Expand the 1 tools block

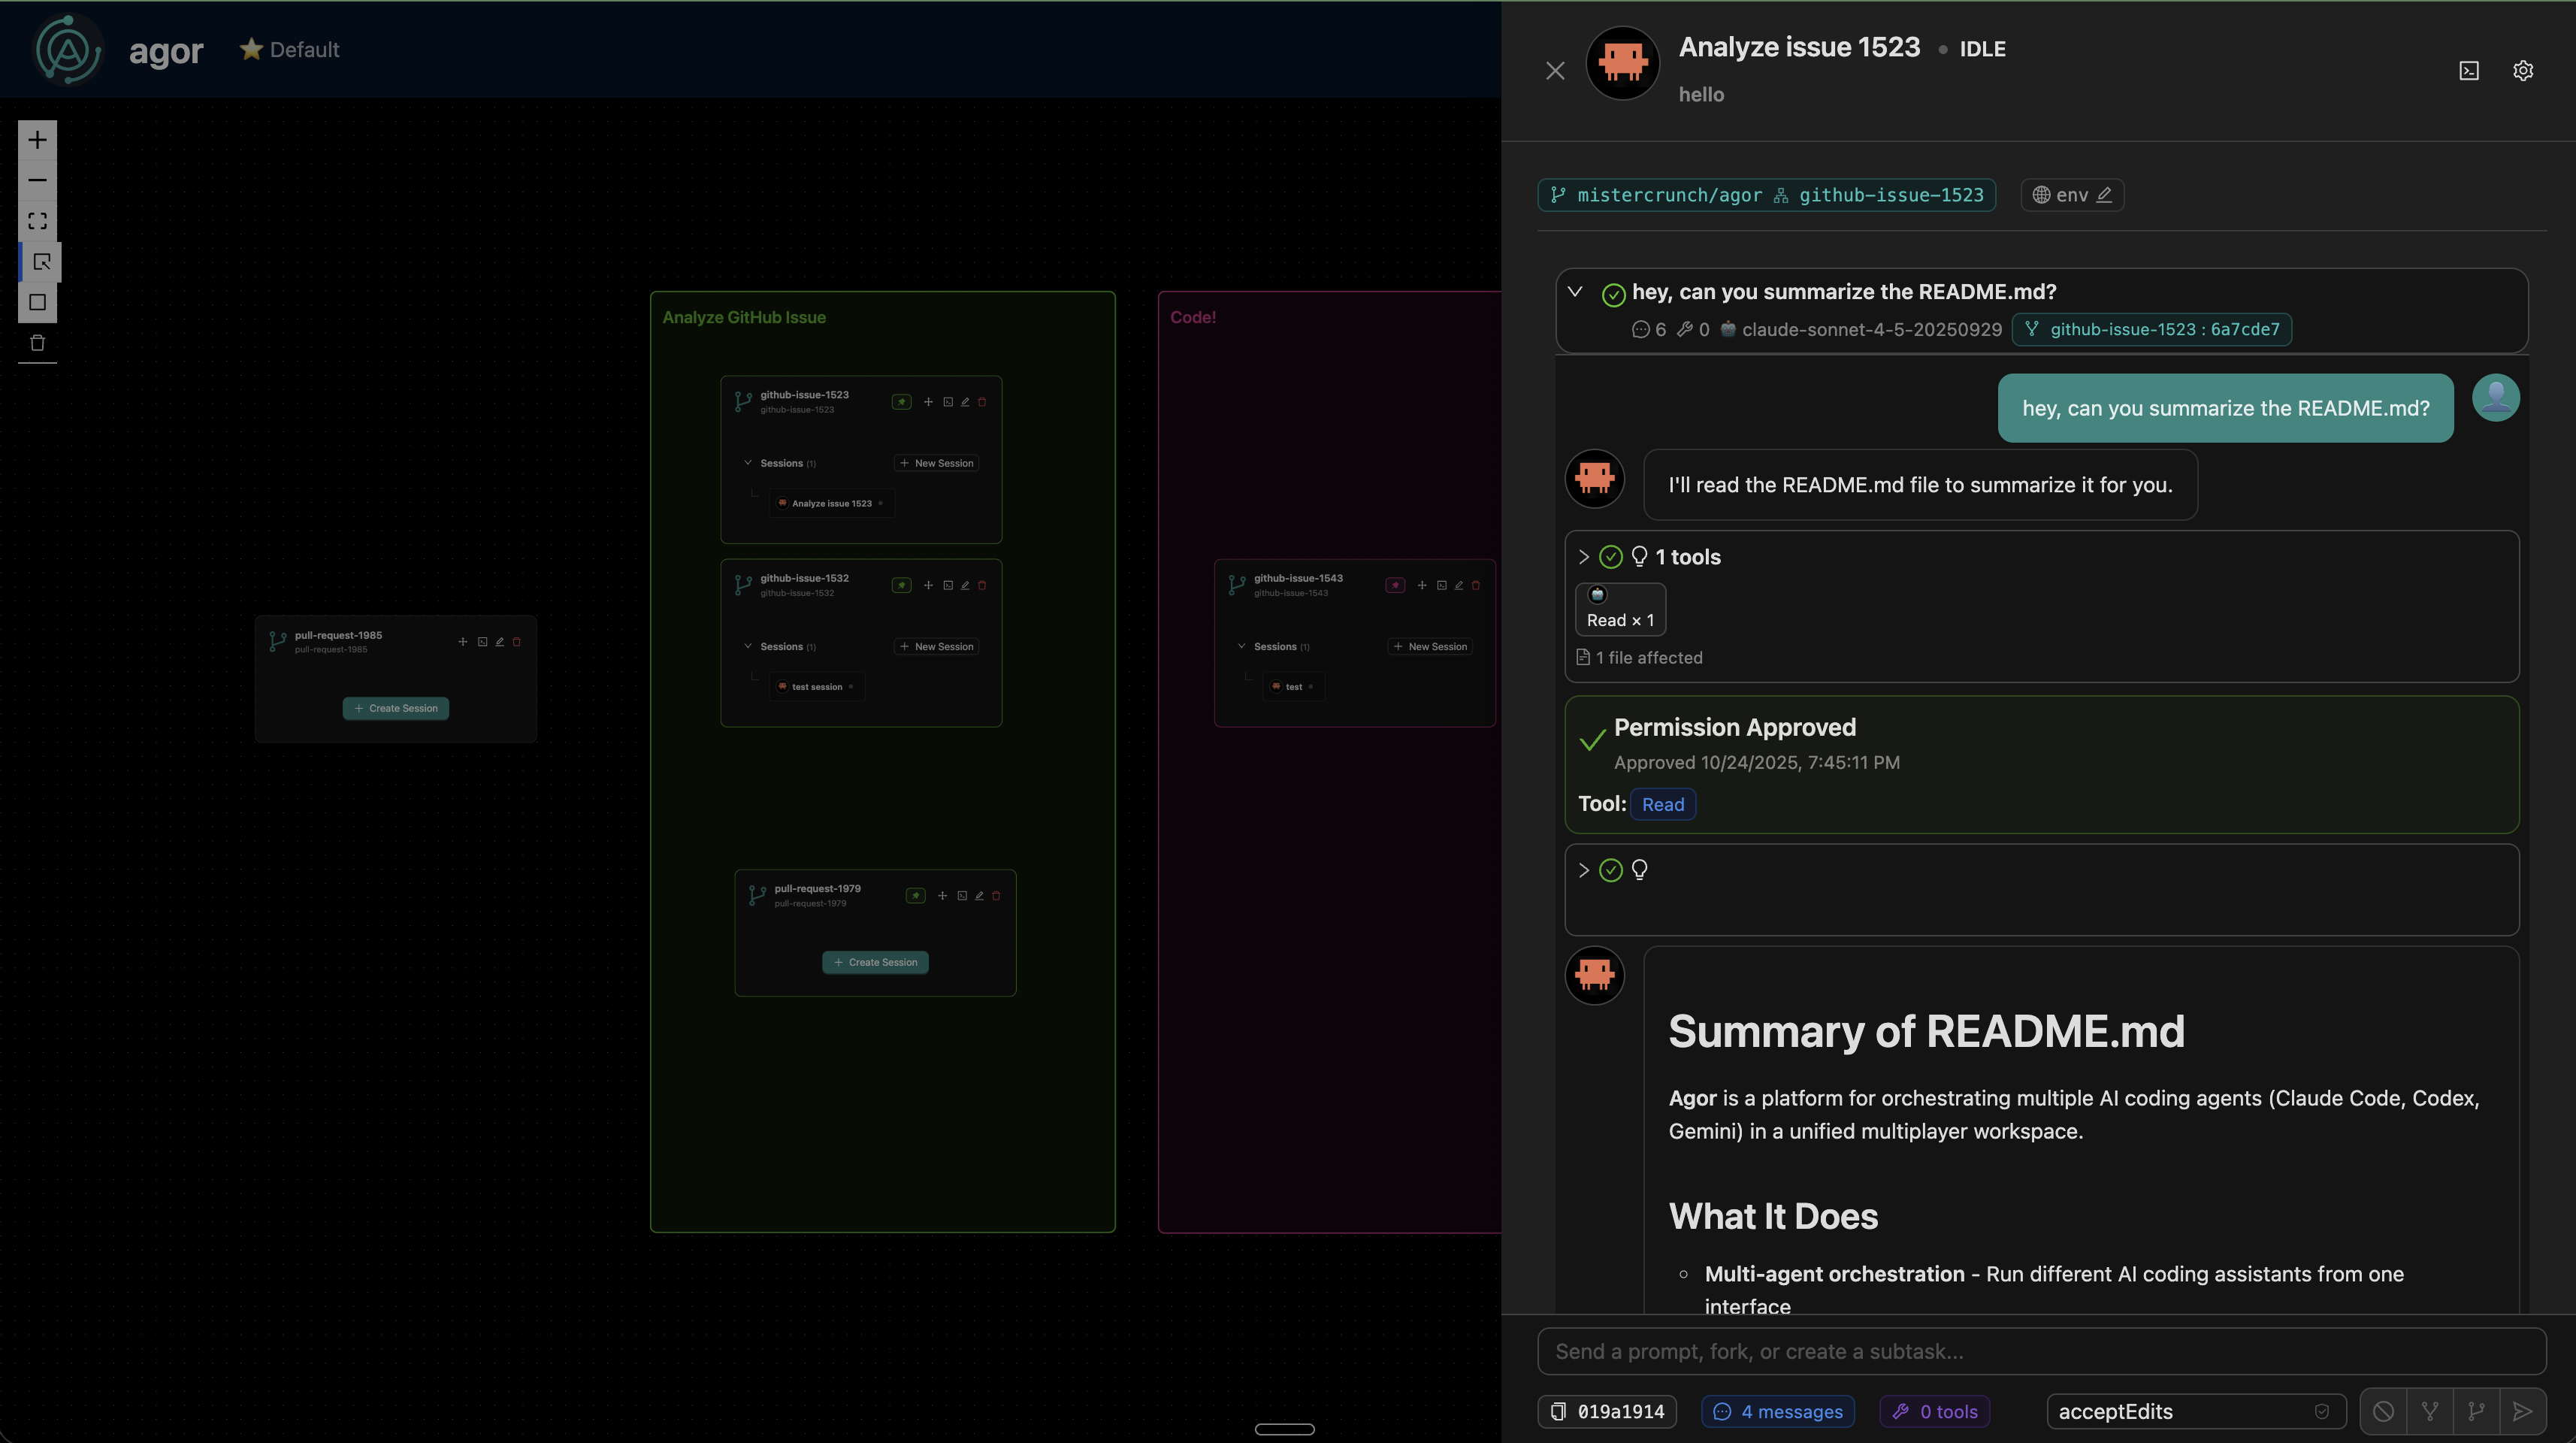(1583, 557)
